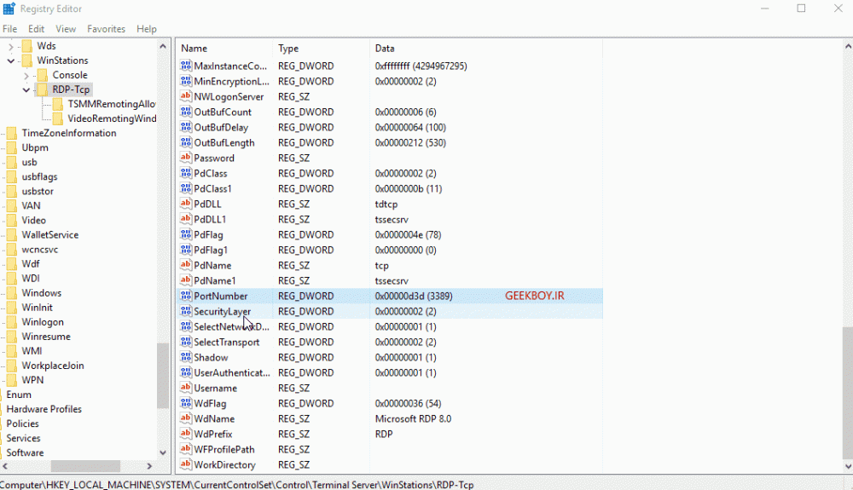Click the tree pane horizontal scrollbar

pyautogui.click(x=77, y=466)
